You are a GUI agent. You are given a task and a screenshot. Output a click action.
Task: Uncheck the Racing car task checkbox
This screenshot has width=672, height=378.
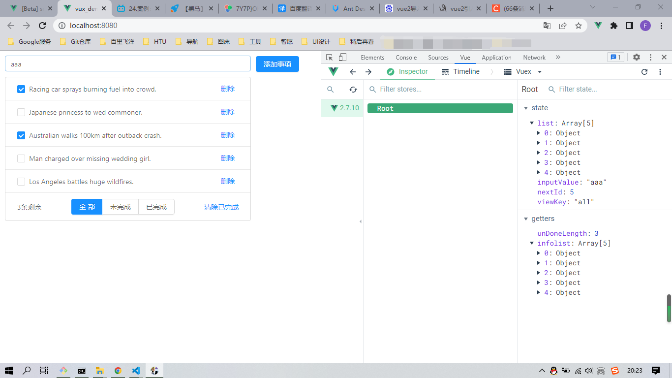(21, 89)
